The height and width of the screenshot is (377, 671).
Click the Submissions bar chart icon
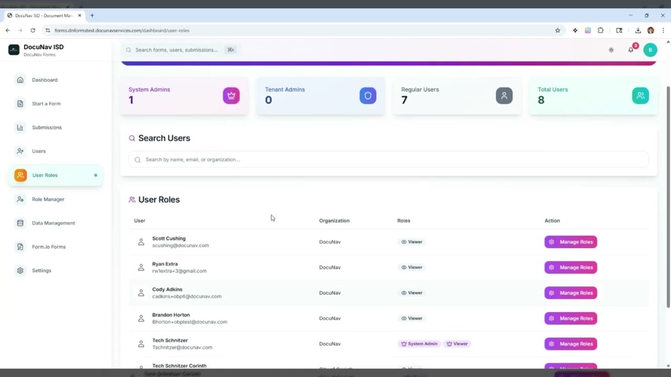click(x=20, y=127)
